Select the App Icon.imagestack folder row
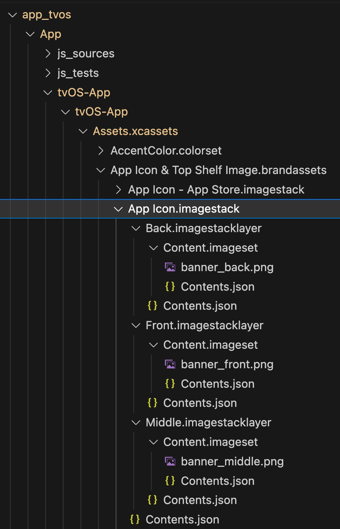Viewport: 340px width, 529px height. point(184,209)
